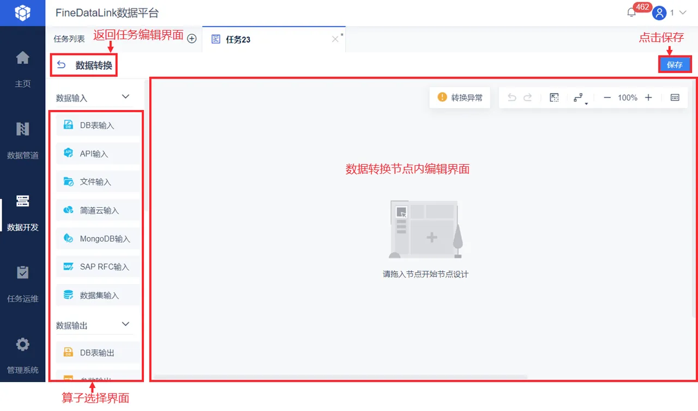Click the 数据转换 title
The height and width of the screenshot is (411, 698).
[x=94, y=65]
